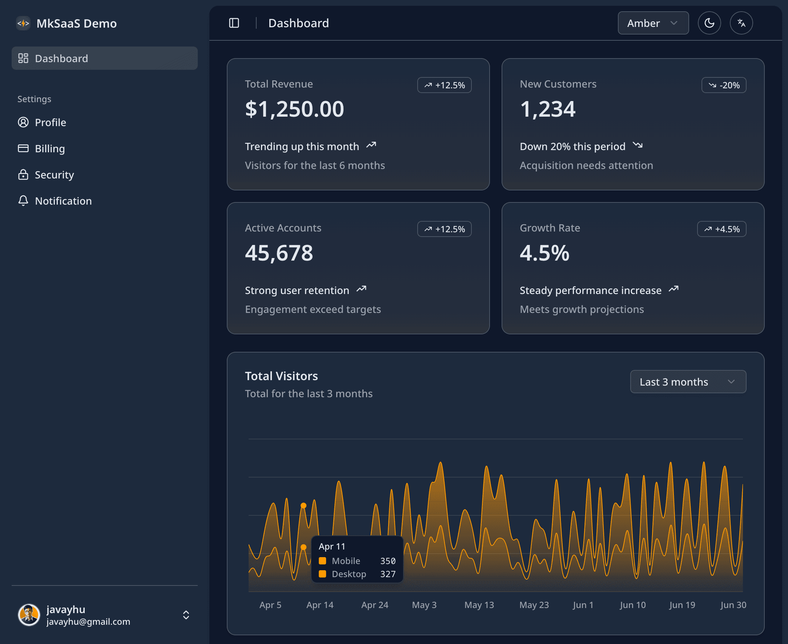Image resolution: width=788 pixels, height=644 pixels.
Task: Click the MkSaaS Demo logo icon
Action: click(23, 23)
